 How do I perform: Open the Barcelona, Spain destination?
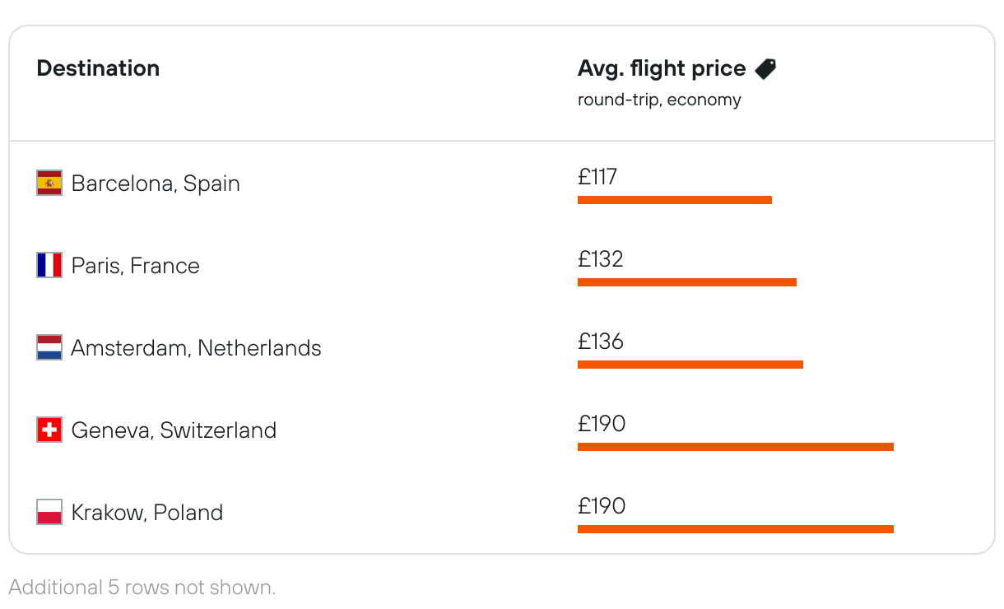pos(156,183)
